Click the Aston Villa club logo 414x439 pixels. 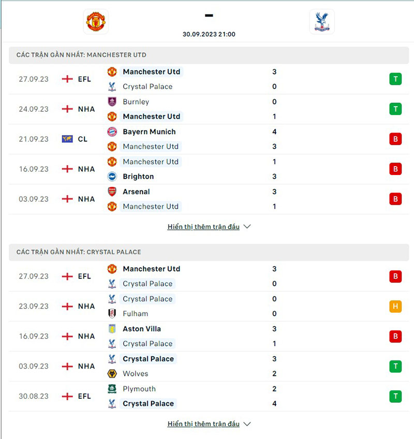pos(112,329)
